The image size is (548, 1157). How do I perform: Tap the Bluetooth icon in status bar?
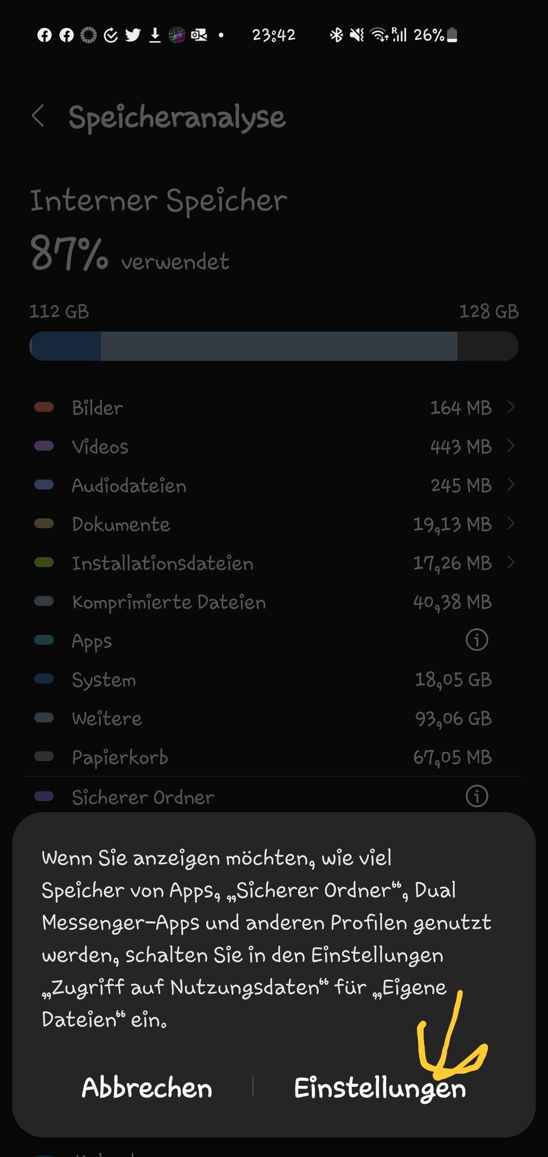click(x=336, y=35)
